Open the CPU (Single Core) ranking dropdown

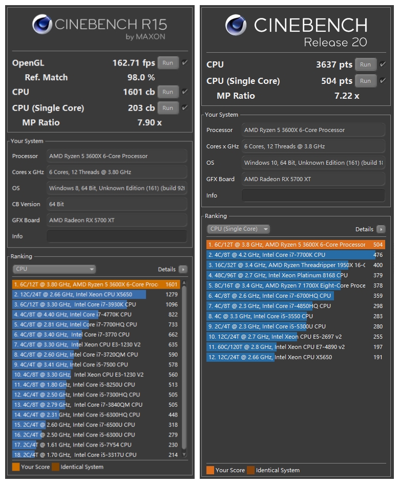click(x=238, y=229)
